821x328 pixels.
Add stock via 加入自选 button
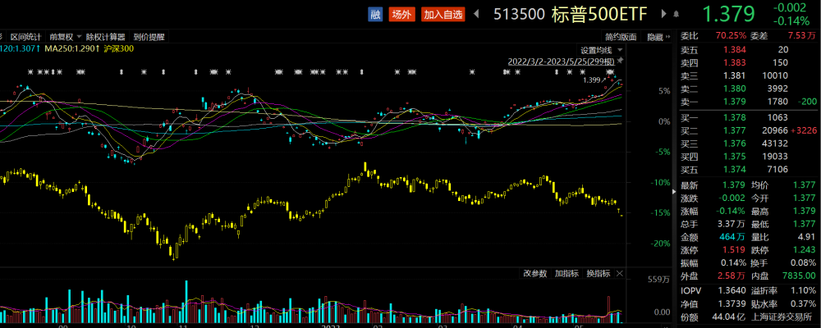[x=443, y=15]
